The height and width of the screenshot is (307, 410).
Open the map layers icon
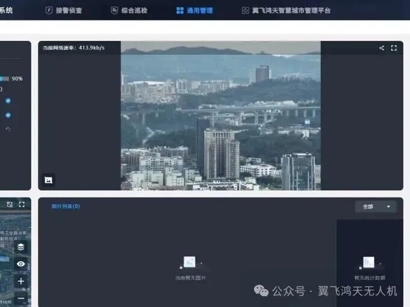(21, 246)
